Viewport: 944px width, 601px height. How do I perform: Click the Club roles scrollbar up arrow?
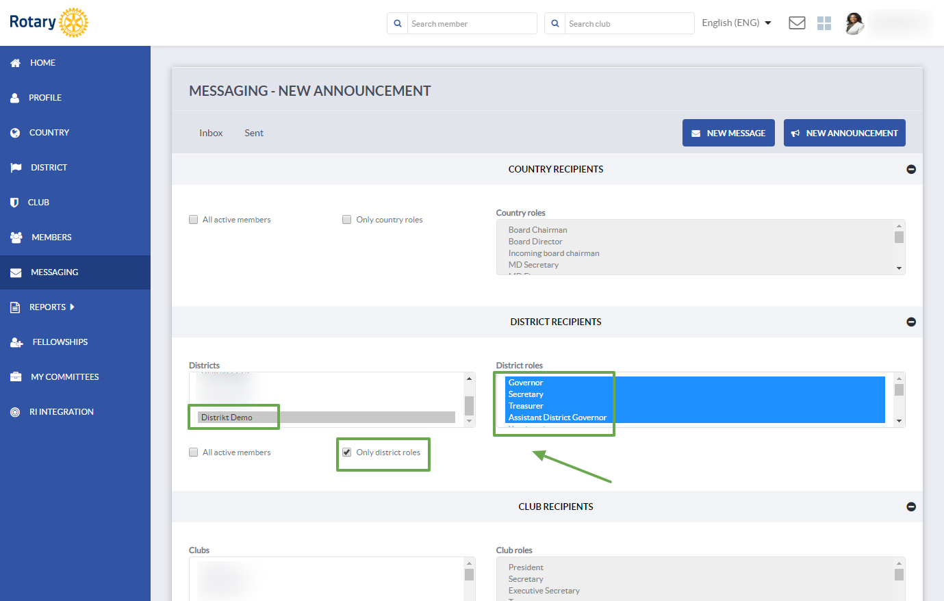click(x=899, y=563)
